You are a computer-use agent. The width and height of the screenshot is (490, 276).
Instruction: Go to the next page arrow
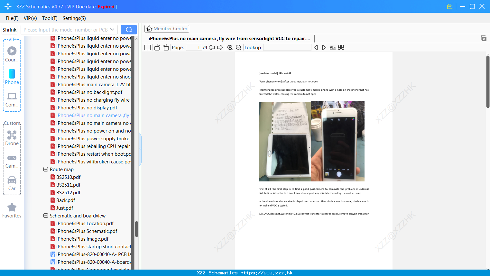pos(220,48)
